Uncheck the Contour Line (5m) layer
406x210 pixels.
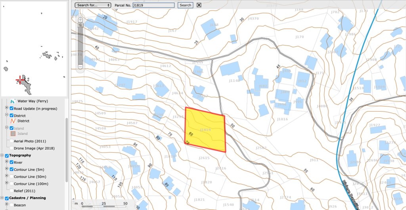11,169
